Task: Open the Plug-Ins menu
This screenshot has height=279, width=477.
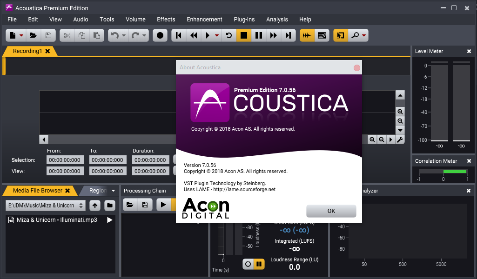Action: [x=244, y=20]
